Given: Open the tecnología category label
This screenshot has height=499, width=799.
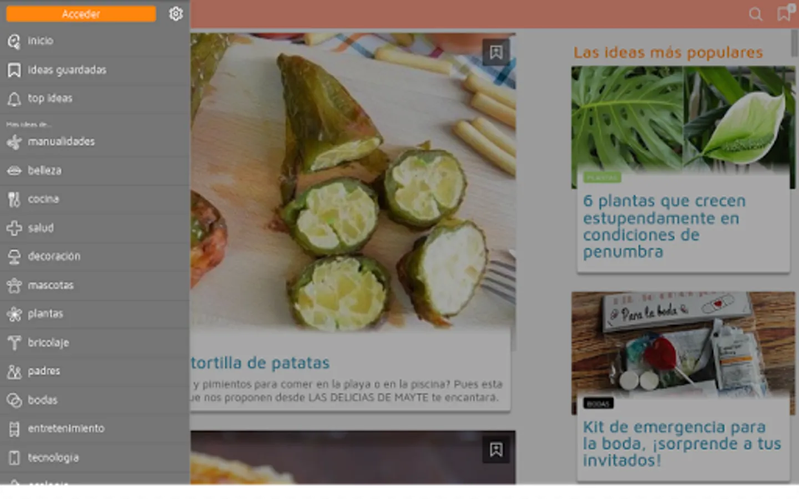Looking at the screenshot, I should point(53,457).
